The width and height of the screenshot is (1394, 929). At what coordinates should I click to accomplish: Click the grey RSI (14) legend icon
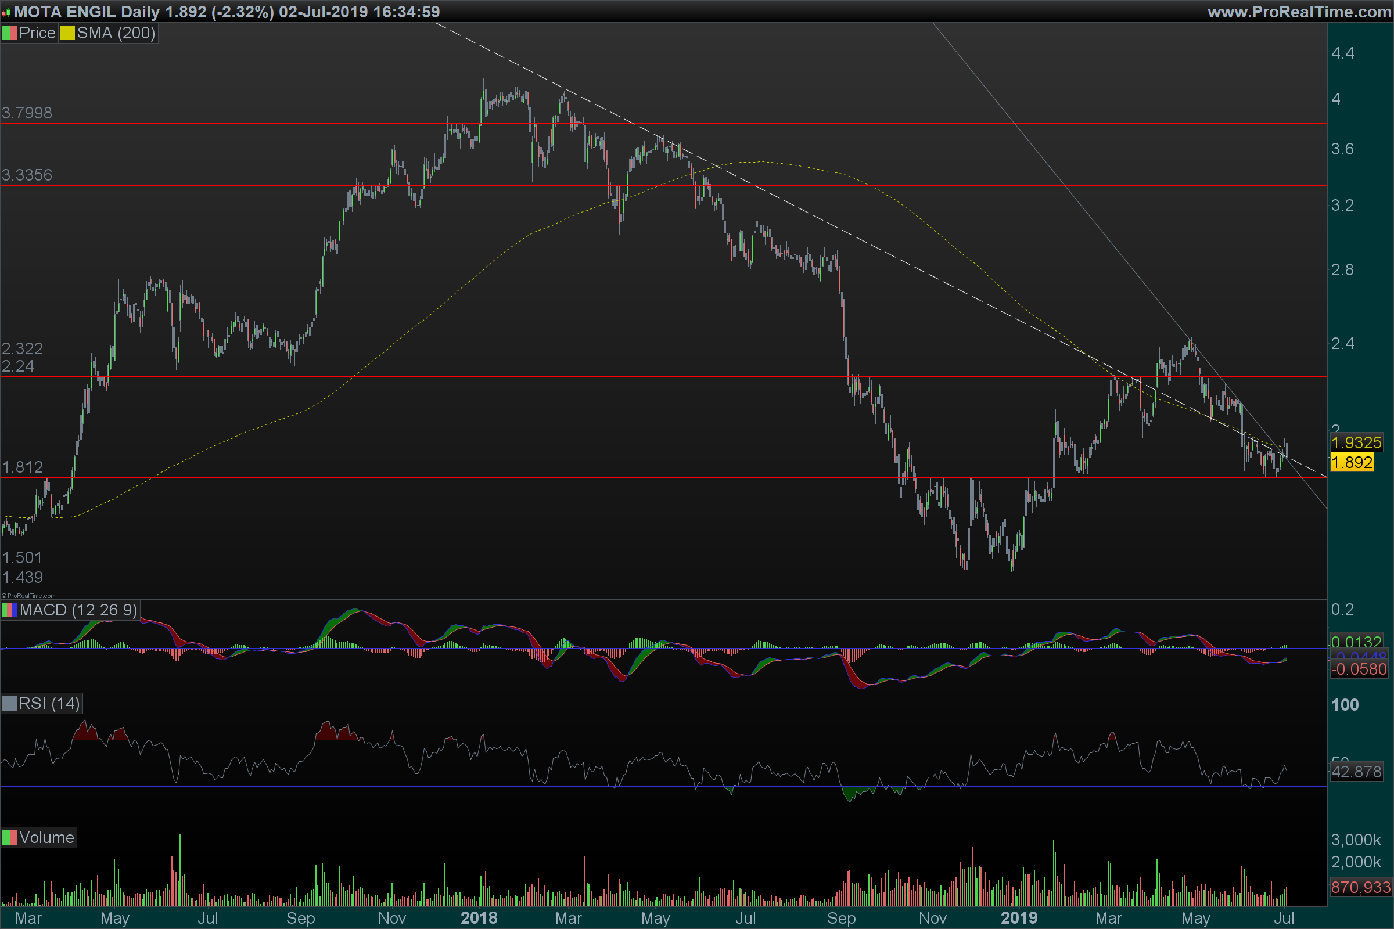coord(9,704)
